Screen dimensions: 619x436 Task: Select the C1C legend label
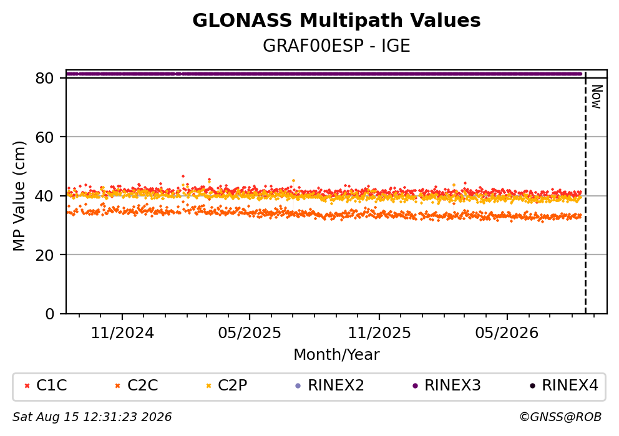click(52, 385)
